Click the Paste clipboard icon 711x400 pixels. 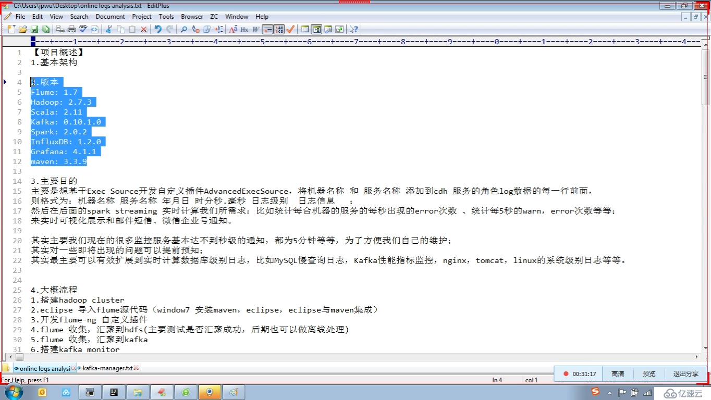coord(132,29)
